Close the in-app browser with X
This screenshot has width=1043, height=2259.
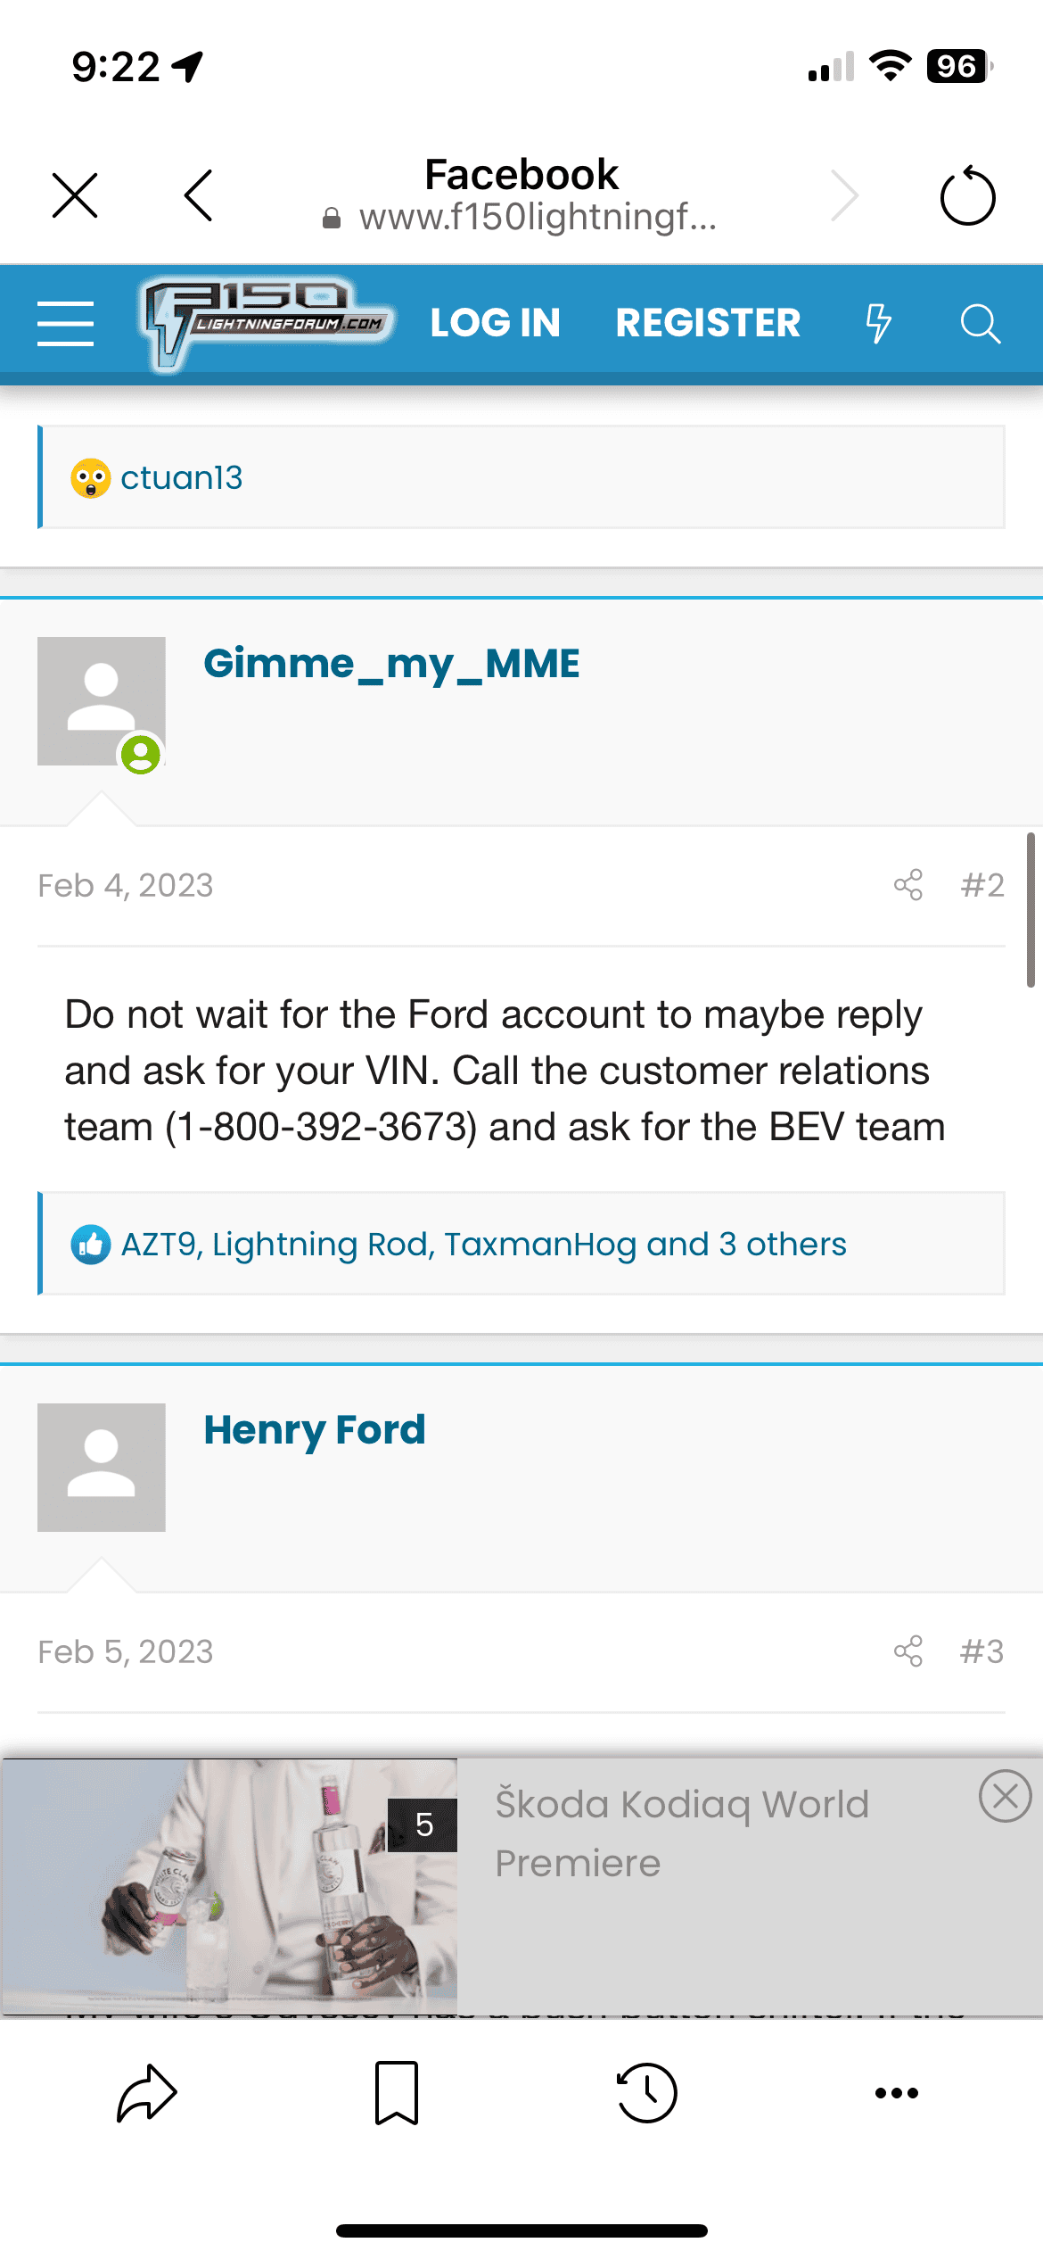[x=75, y=195]
